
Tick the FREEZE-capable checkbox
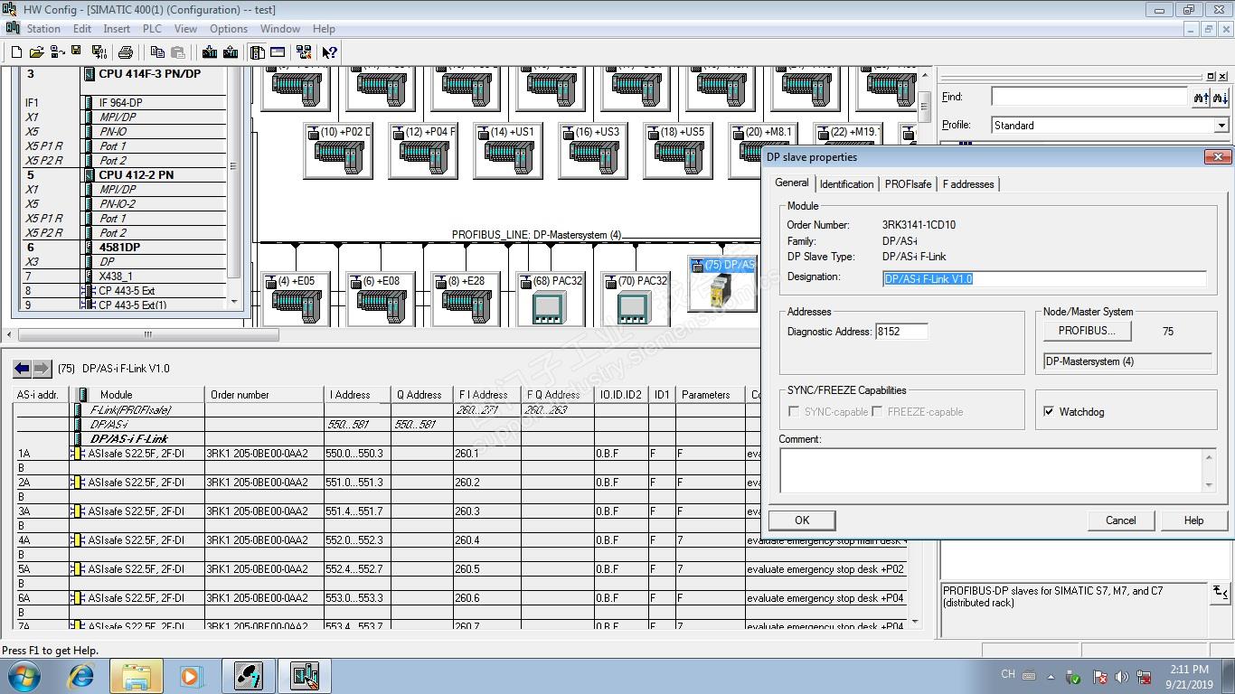[877, 412]
